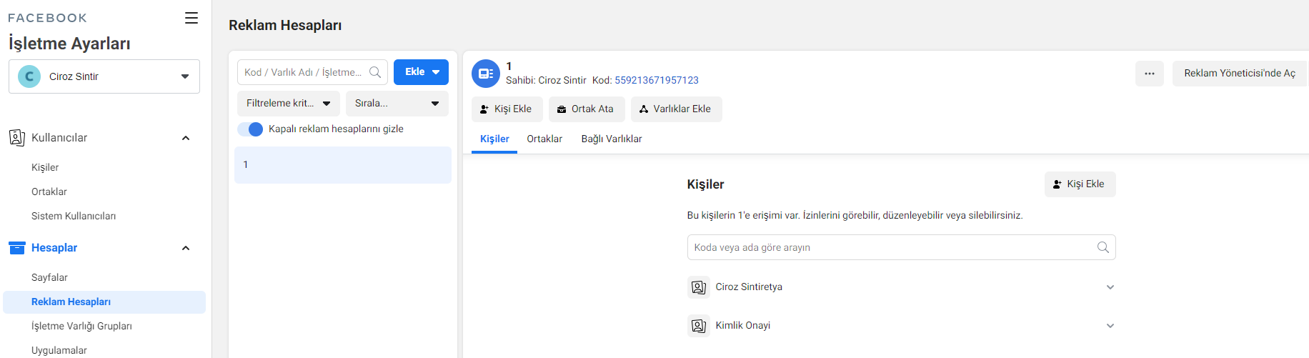Image resolution: width=1309 pixels, height=358 pixels.
Task: Select ad account 1 in the list
Action: 343,165
